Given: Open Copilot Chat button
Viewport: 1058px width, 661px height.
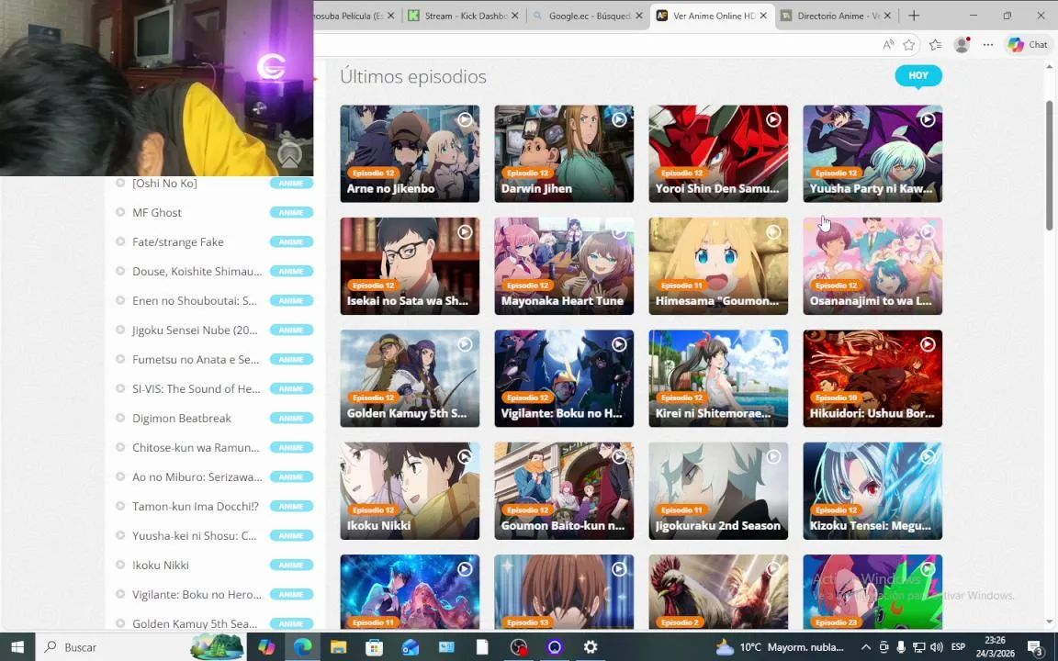Looking at the screenshot, I should pyautogui.click(x=1029, y=45).
